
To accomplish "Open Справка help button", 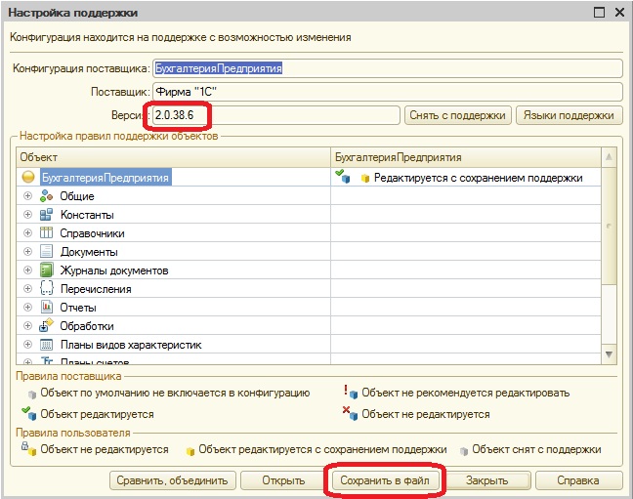I will 578,480.
